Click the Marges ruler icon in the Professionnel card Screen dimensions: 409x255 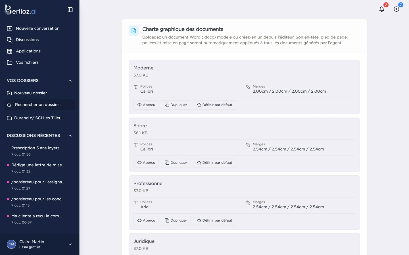click(x=248, y=203)
